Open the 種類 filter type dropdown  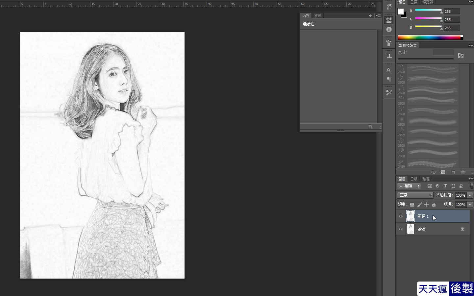(409, 186)
